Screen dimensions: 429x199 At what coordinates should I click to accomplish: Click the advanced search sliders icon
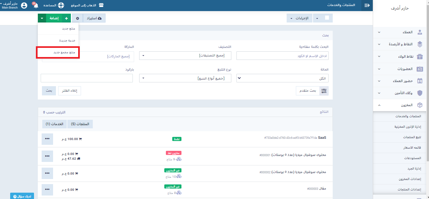[324, 91]
